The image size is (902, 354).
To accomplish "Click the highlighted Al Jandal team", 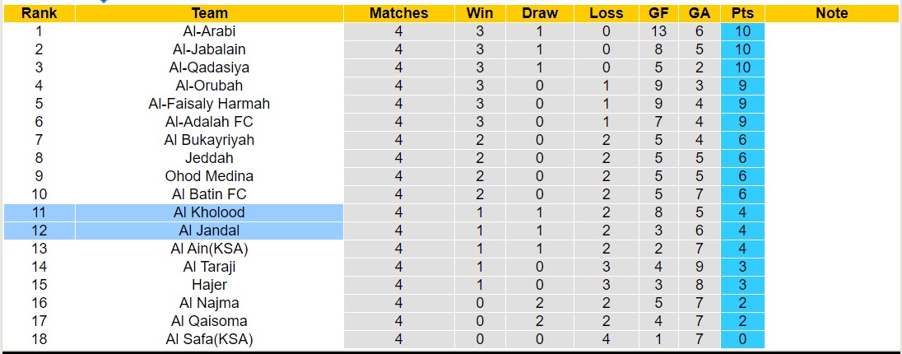I will pos(209,231).
